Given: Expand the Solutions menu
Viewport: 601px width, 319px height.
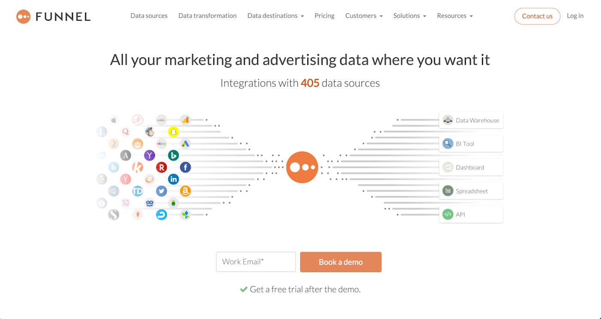Looking at the screenshot, I should click(x=409, y=15).
